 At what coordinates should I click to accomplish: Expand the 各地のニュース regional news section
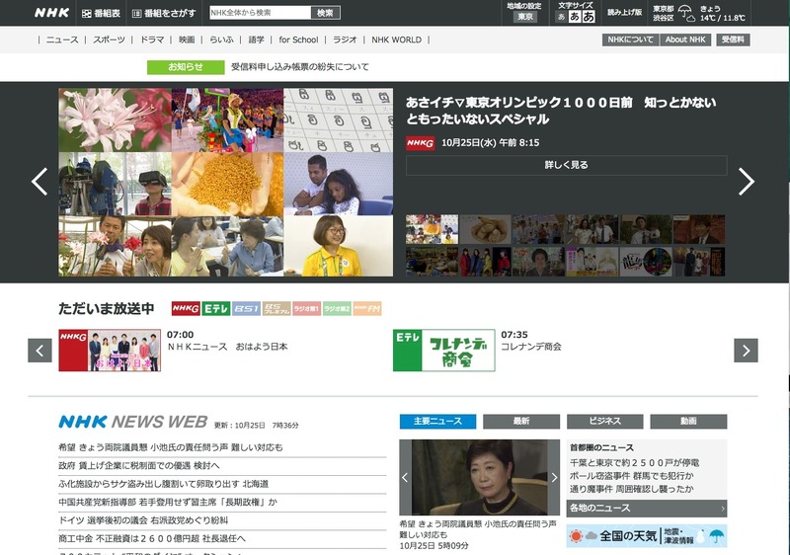click(647, 509)
